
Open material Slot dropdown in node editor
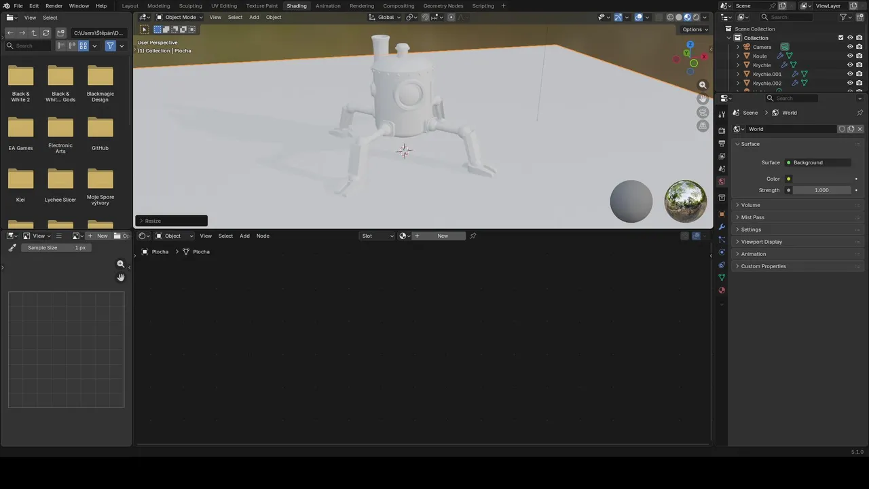[377, 236]
